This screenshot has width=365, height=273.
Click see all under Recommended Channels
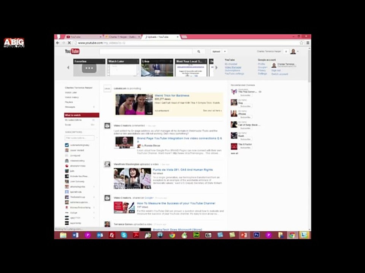(235, 154)
